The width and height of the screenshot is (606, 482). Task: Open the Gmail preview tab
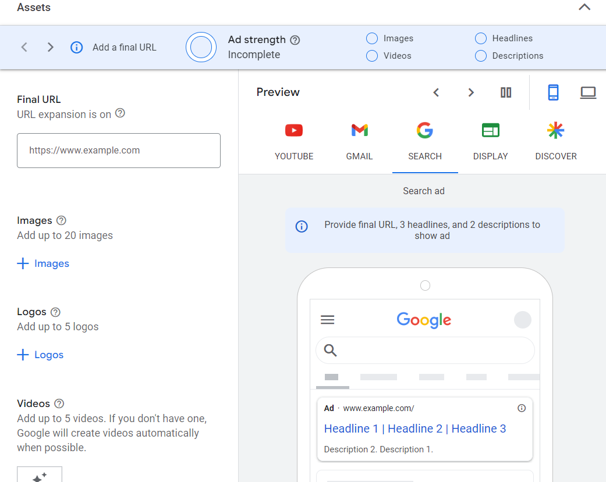coord(359,141)
